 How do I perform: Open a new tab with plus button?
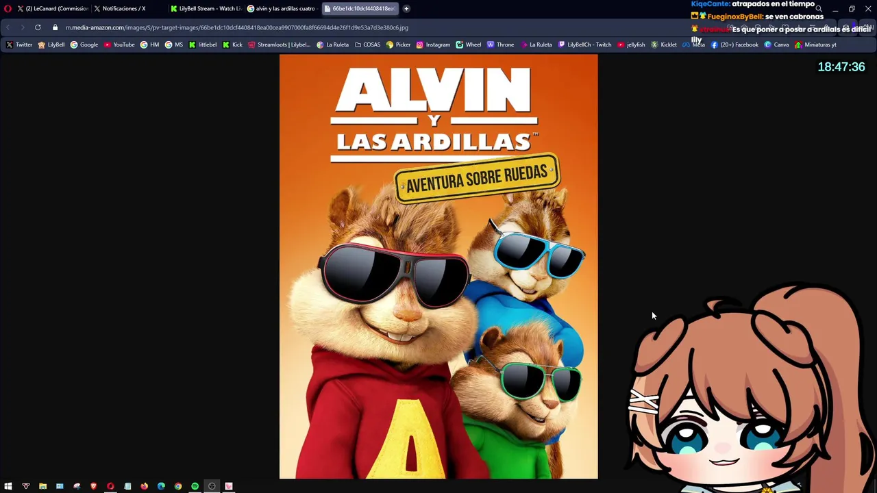pos(406,9)
